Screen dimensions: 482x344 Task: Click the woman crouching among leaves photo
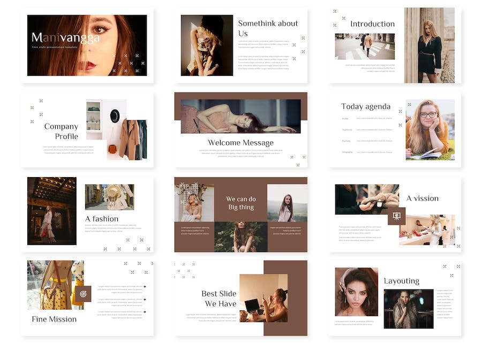(241, 237)
